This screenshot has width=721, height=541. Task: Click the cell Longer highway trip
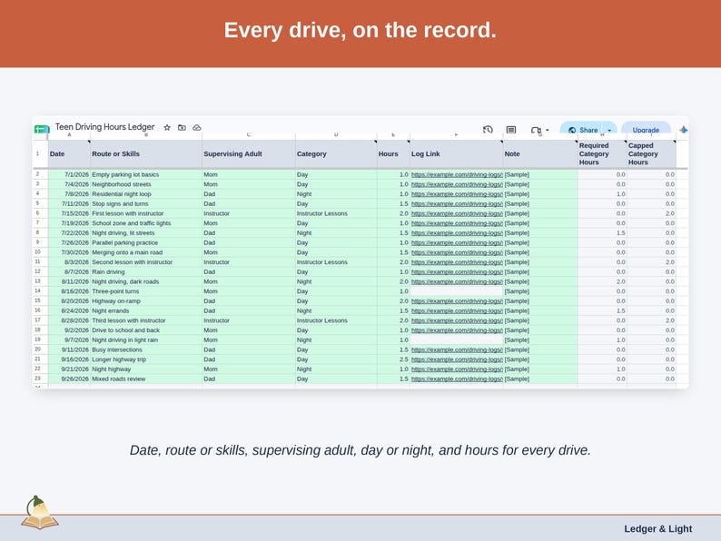pos(146,359)
